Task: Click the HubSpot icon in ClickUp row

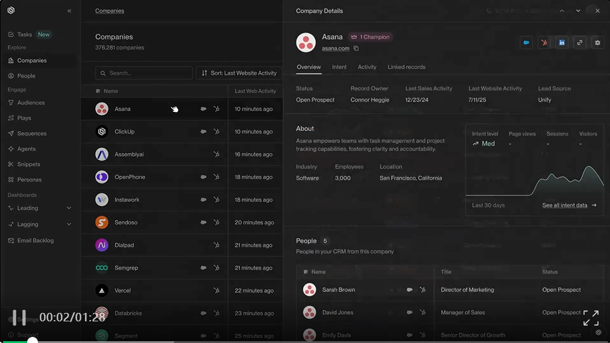Action: point(216,132)
